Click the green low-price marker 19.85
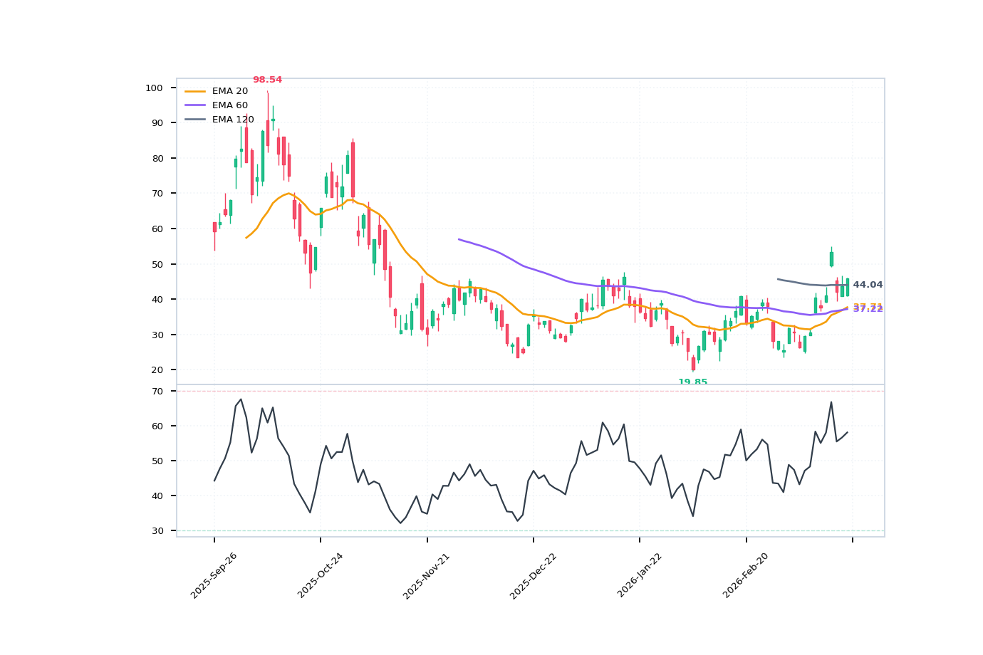This screenshot has width=983, height=655. pyautogui.click(x=692, y=382)
